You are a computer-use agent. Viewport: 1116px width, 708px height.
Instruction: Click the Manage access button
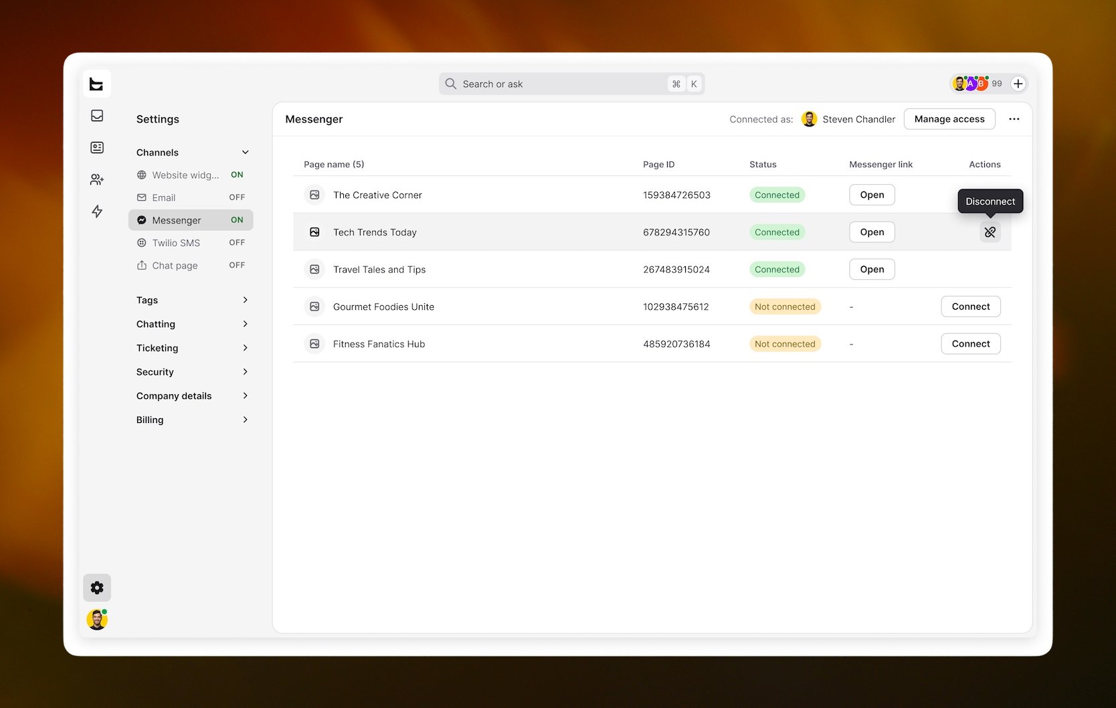[949, 119]
